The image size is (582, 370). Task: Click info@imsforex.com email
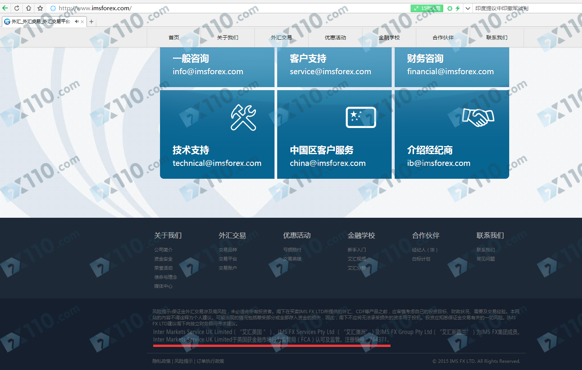click(x=208, y=72)
